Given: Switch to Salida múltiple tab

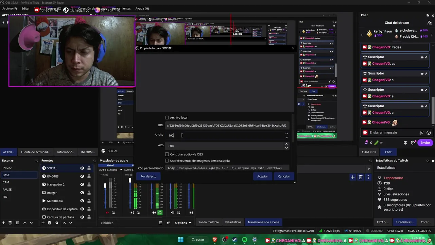Looking at the screenshot, I should point(209,222).
